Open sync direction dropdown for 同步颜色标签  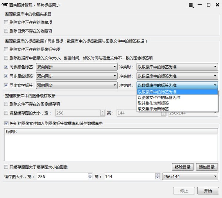[76, 67]
